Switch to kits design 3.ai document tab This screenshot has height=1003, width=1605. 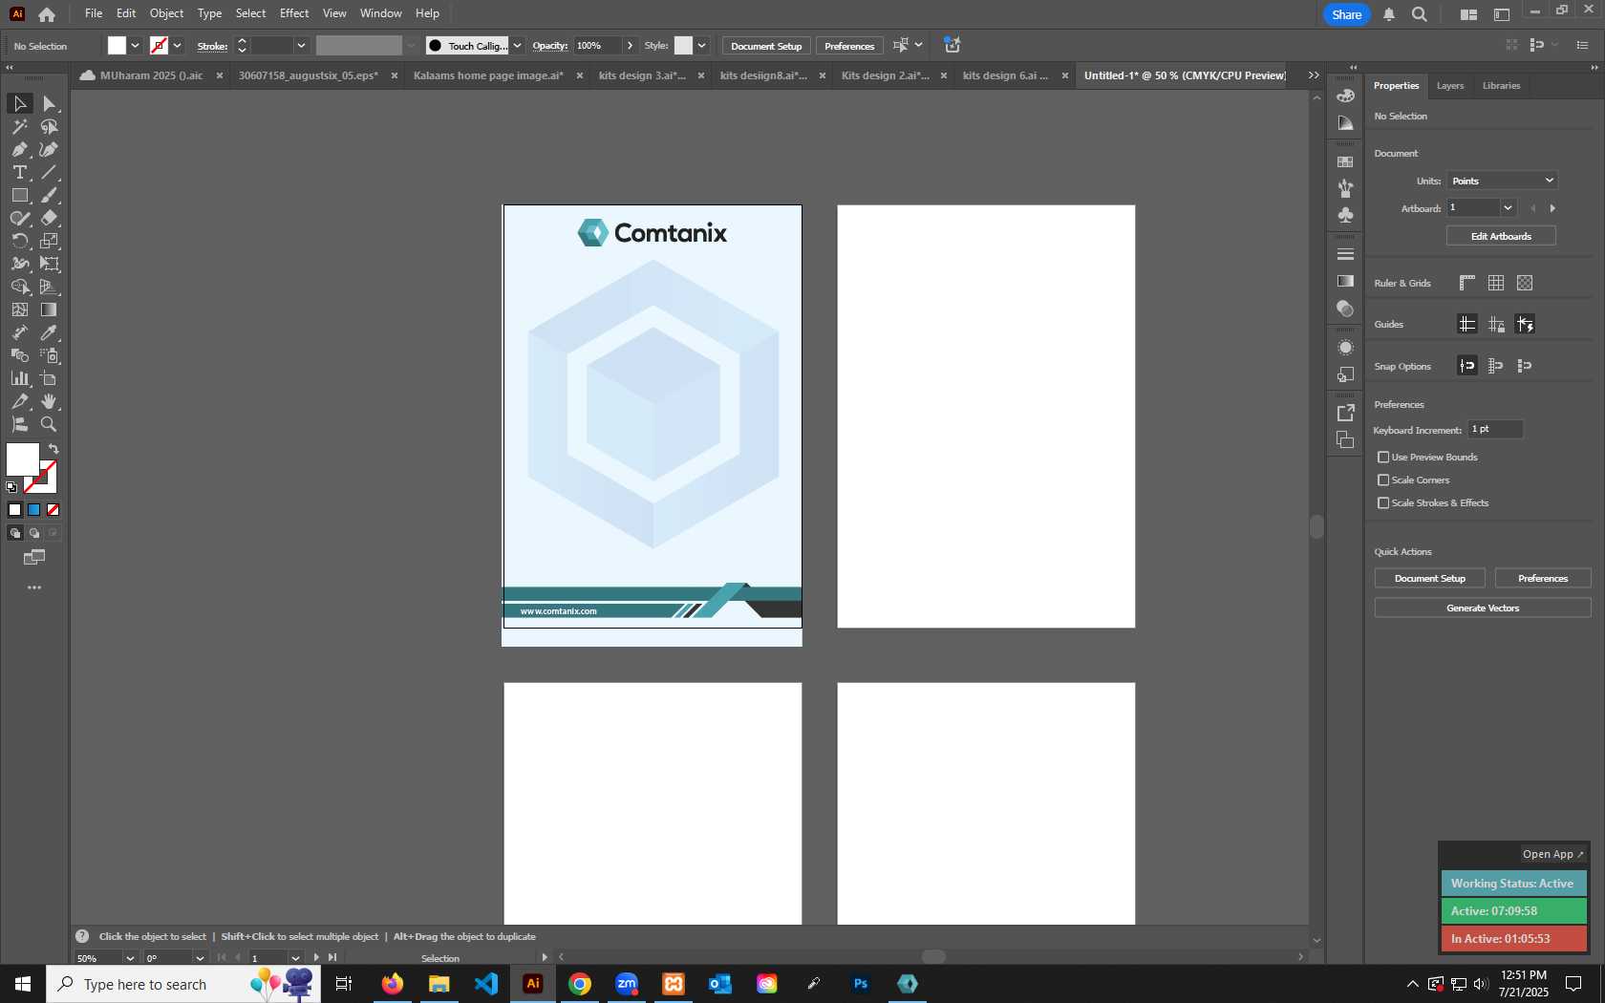(x=642, y=75)
